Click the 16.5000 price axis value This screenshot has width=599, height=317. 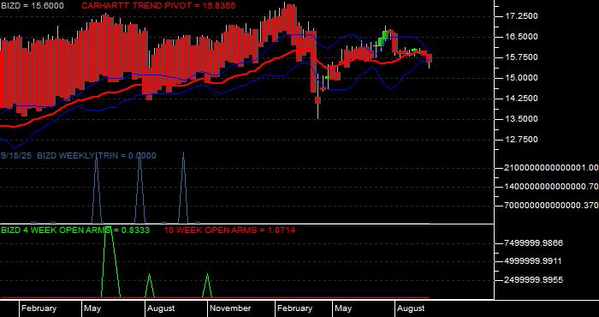[x=521, y=37]
